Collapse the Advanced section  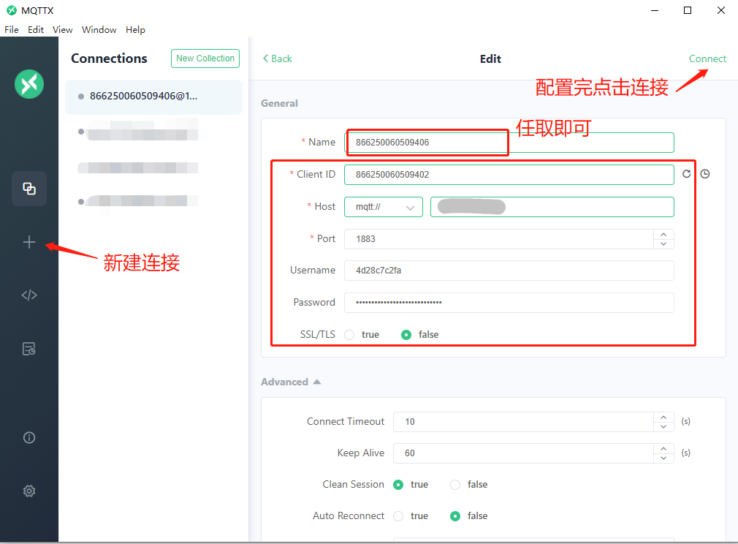point(317,382)
